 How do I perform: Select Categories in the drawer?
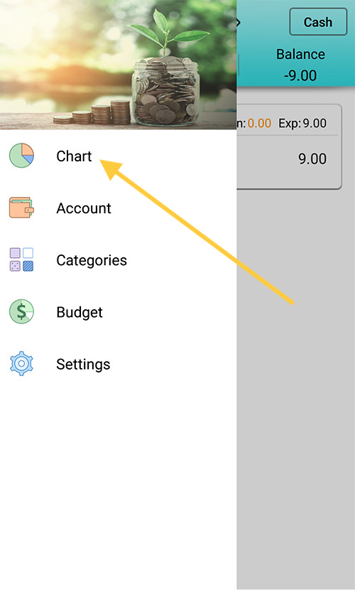click(92, 260)
